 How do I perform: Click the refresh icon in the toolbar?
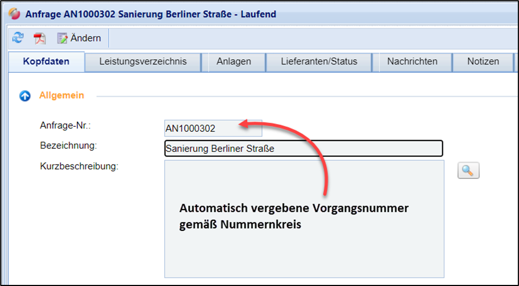pyautogui.click(x=18, y=38)
